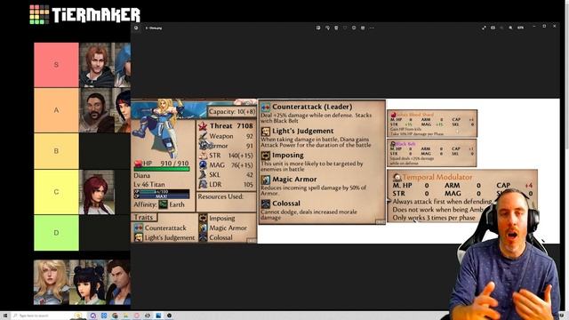
Task: Click the TierMaker logo
Action: point(84,14)
